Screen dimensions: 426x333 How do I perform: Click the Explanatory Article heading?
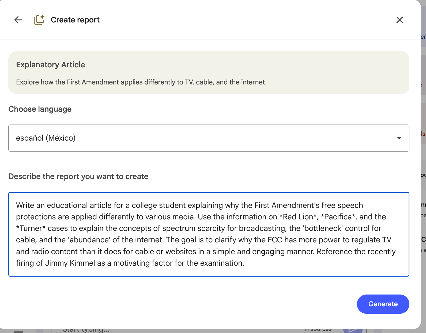tap(50, 65)
